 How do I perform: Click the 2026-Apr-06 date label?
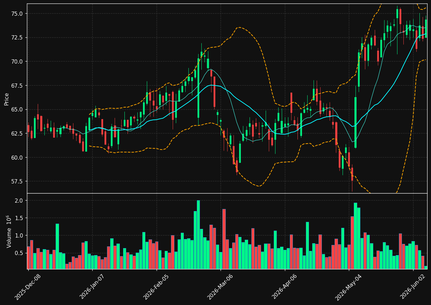(x=284, y=287)
